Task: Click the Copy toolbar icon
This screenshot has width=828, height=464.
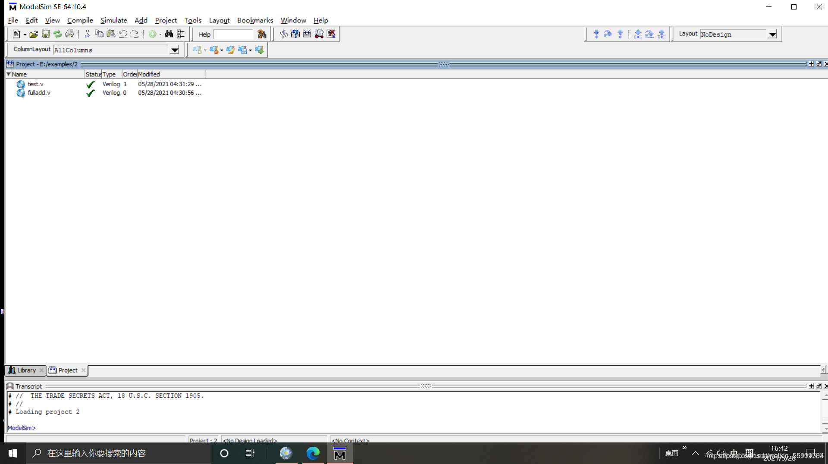Action: [99, 34]
